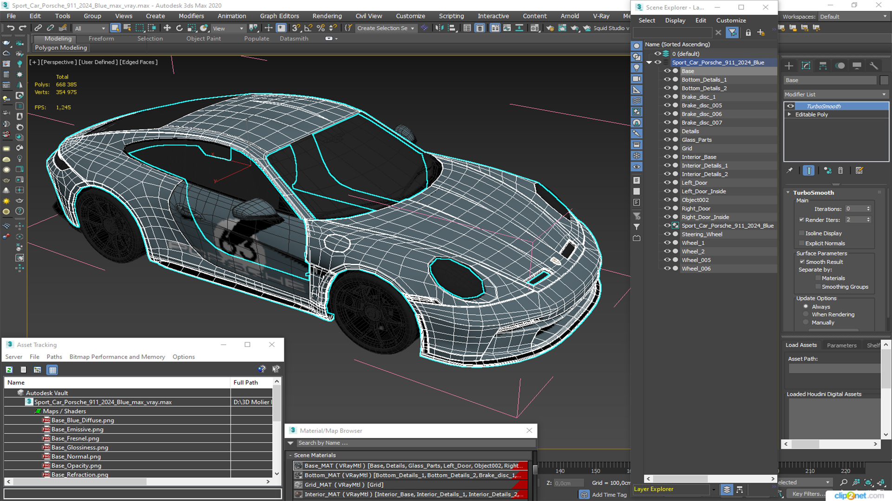Image resolution: width=892 pixels, height=501 pixels.
Task: Click Refresh icon in Asset Tracking
Action: pyautogui.click(x=9, y=370)
